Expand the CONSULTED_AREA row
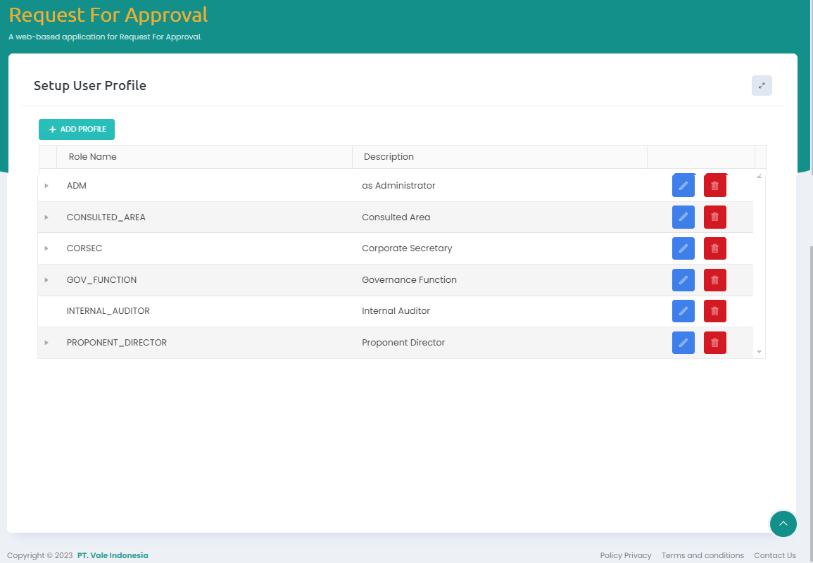Screen dimensions: 813x563 [x=46, y=217]
